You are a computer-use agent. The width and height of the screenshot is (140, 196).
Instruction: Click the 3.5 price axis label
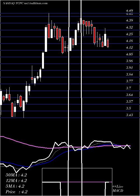[x=129, y=108]
